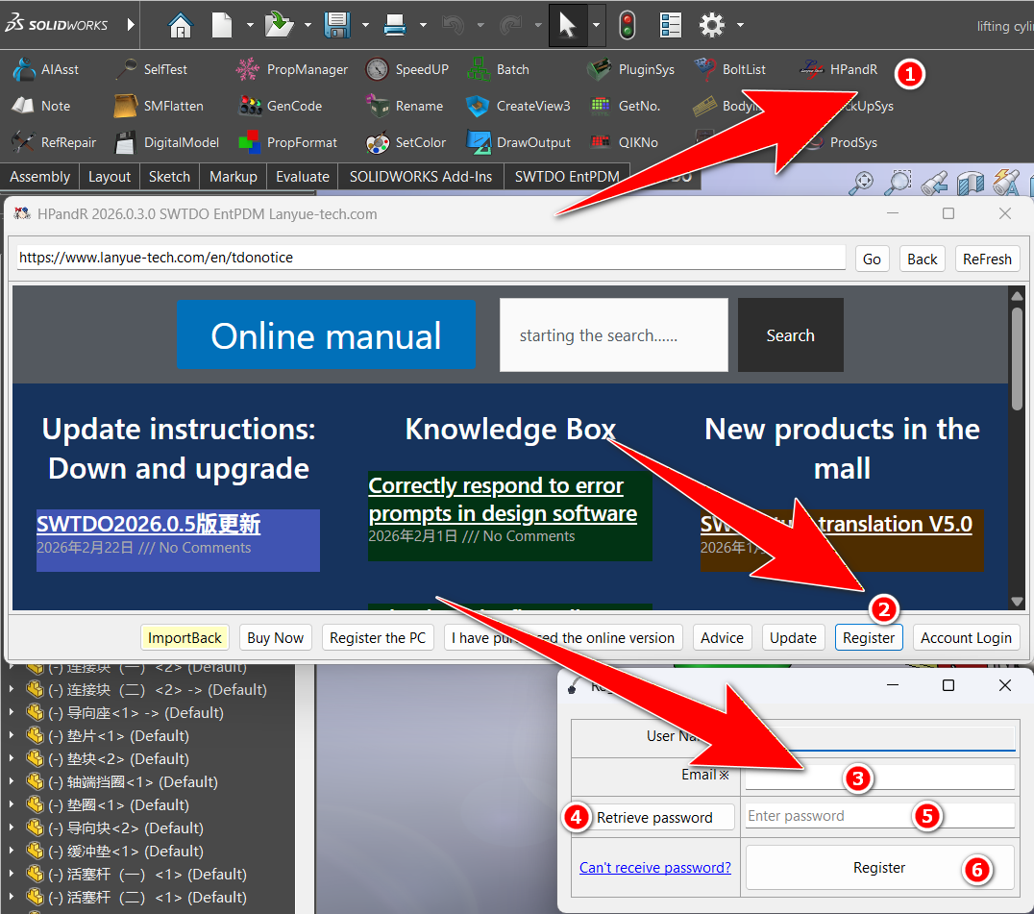Open the SOLIDWORKS Add-Ins tab
This screenshot has height=914, width=1034.
421,177
